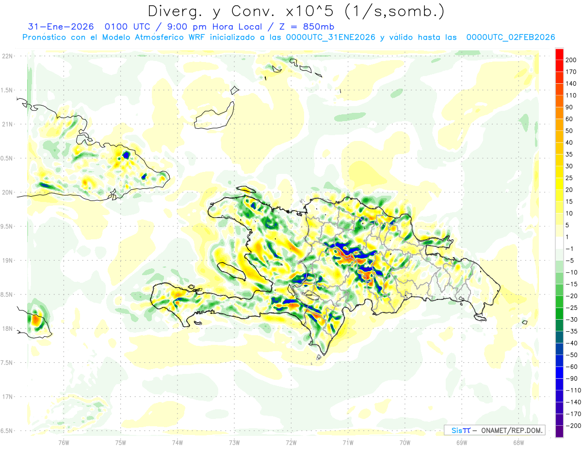Click the '1.5N' latitude label
This screenshot has height=449, width=582.
7,90
